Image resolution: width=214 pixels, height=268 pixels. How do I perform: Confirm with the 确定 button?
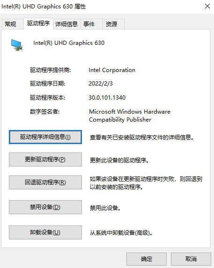pyautogui.click(x=147, y=259)
